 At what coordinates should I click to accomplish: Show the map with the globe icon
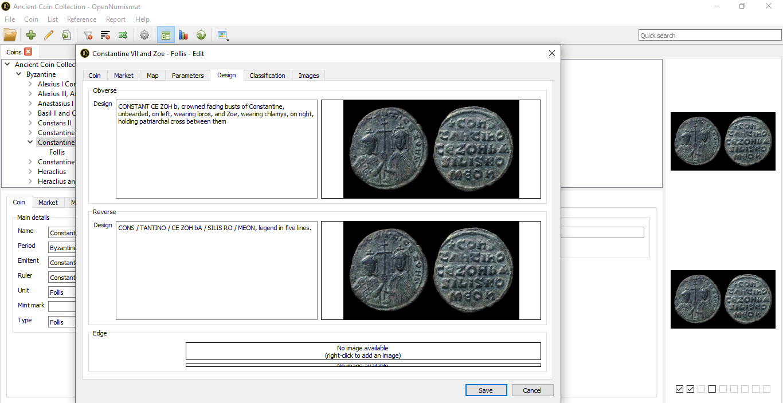(201, 35)
